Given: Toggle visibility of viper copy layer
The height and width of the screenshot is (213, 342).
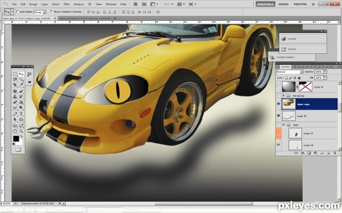Looking at the screenshot, I should (x=279, y=104).
